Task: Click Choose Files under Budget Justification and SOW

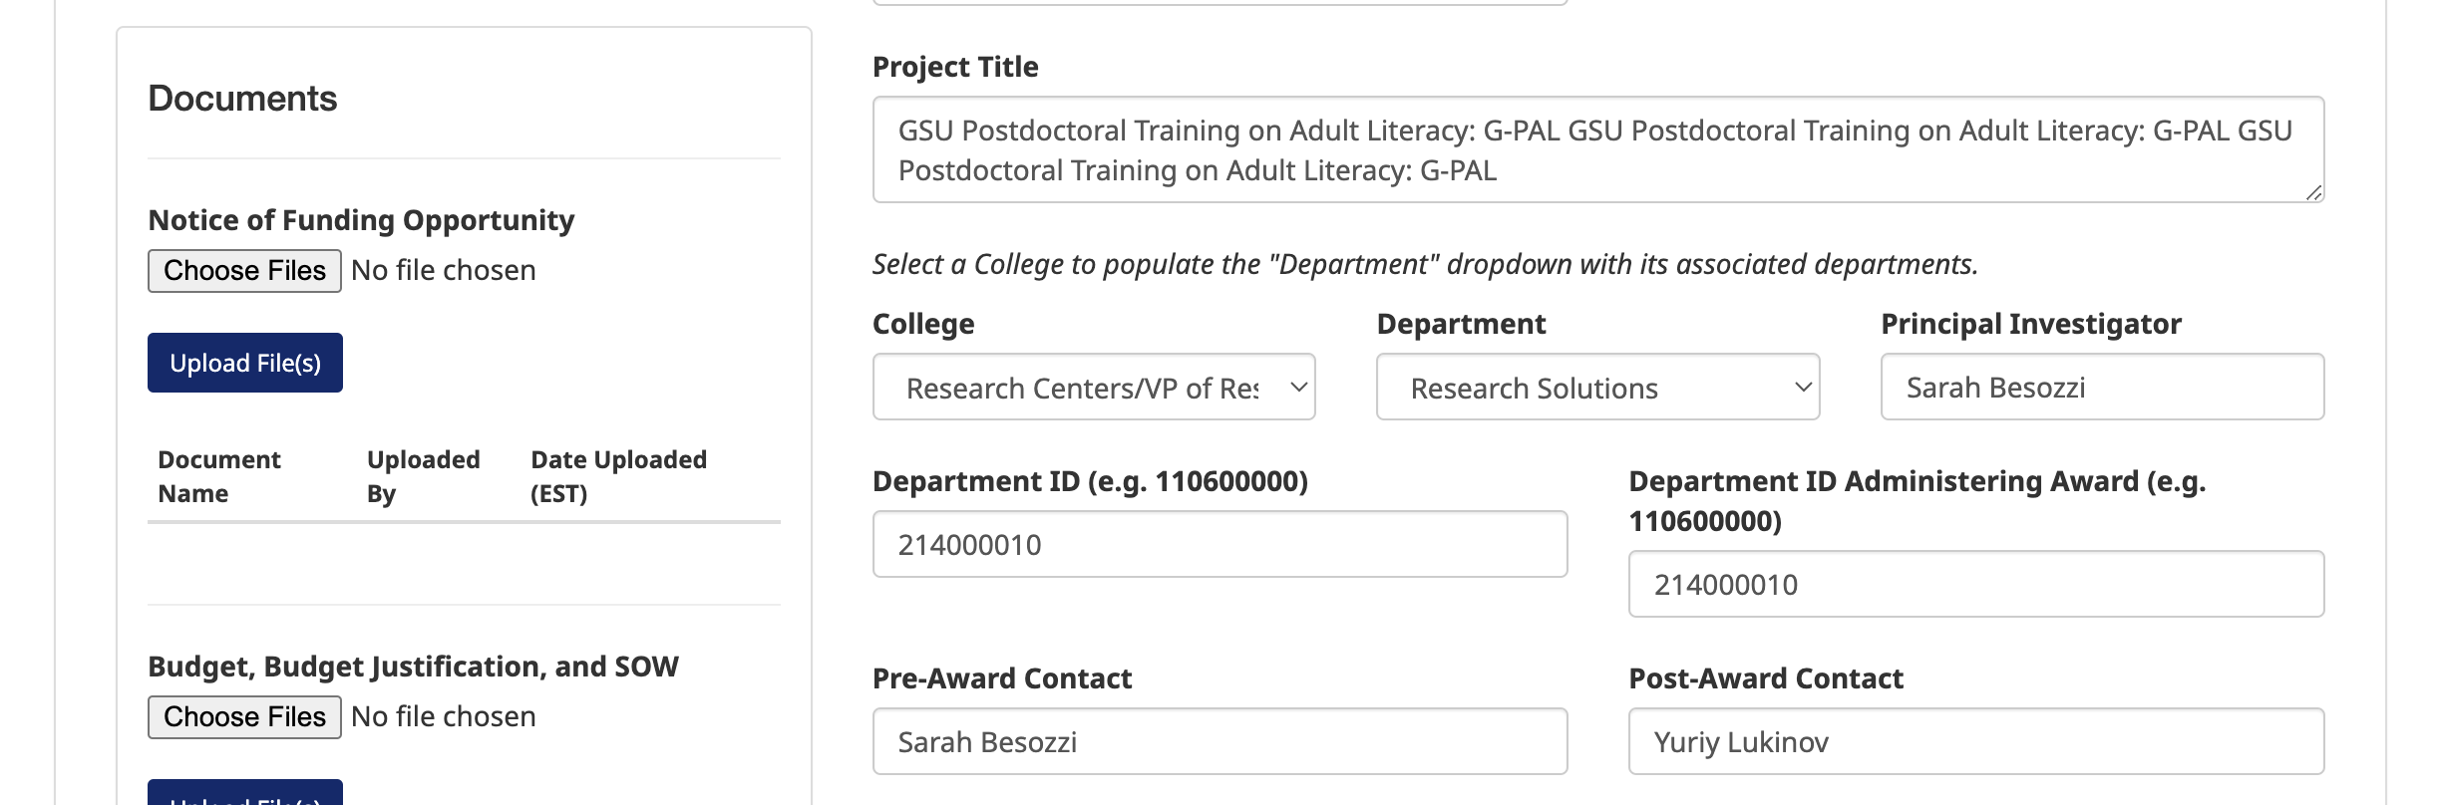Action: coord(244,717)
